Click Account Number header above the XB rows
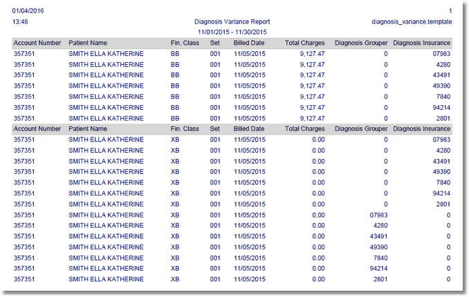The height and width of the screenshot is (297, 469). pyautogui.click(x=37, y=128)
